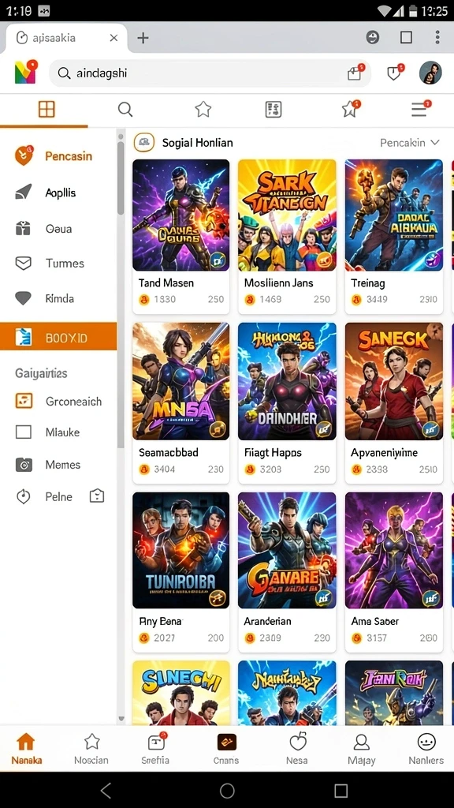Viewport: 454px width, 808px height.
Task: Open Pelne in the sidebar
Action: click(47, 497)
